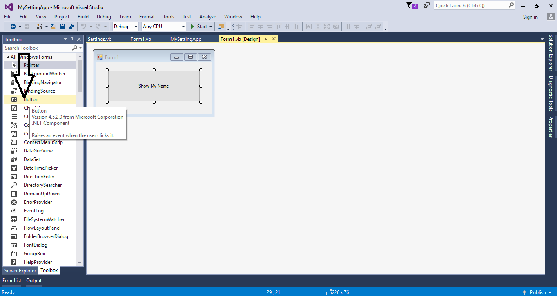
Task: Select FileSystemWatcher in the Toolbox
Action: (x=40, y=219)
